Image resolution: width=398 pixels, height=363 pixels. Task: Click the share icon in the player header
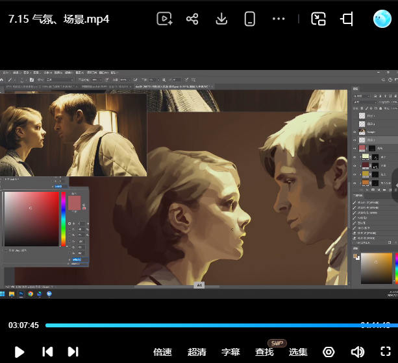pyautogui.click(x=192, y=19)
